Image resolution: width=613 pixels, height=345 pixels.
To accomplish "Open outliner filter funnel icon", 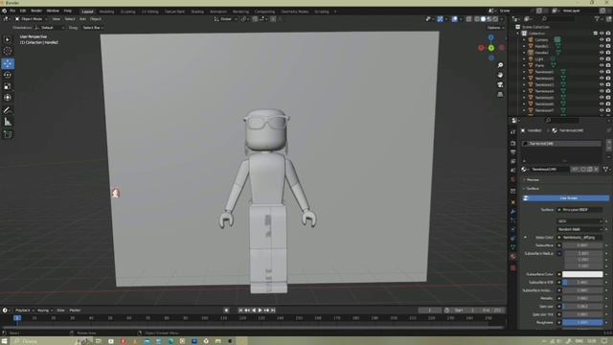I will click(597, 19).
